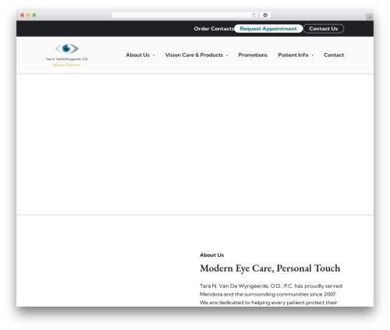Image resolution: width=390 pixels, height=330 pixels.
Task: Maximize the browser window with green button
Action: 34,15
